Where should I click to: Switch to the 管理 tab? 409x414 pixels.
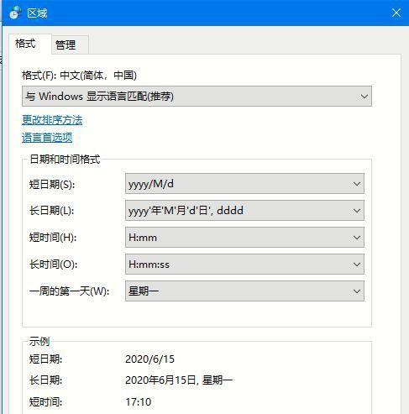point(70,45)
